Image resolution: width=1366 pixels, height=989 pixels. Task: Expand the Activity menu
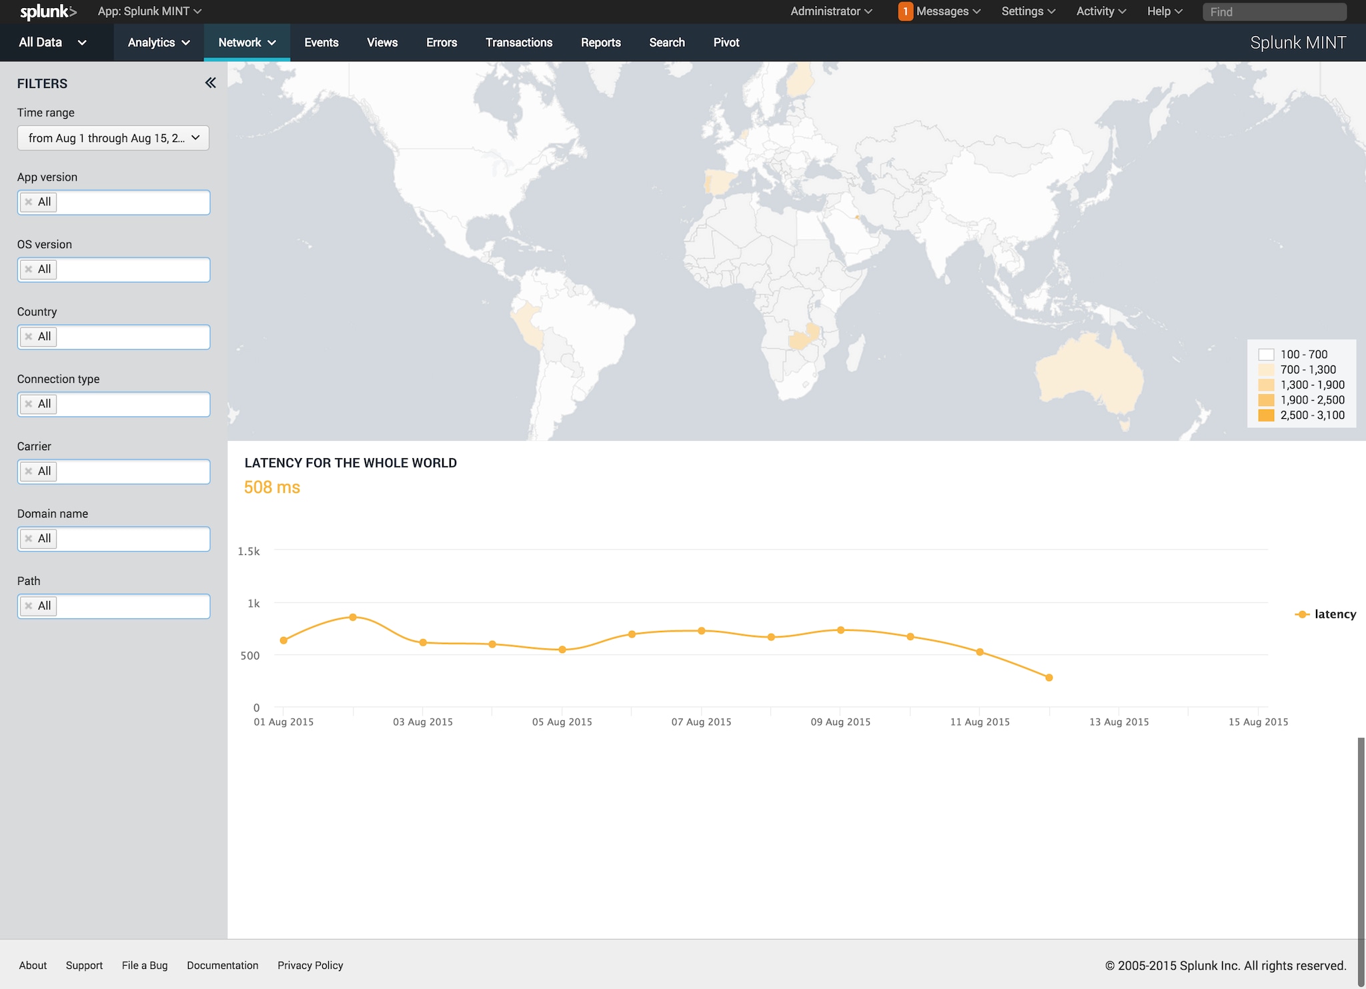coord(1101,11)
